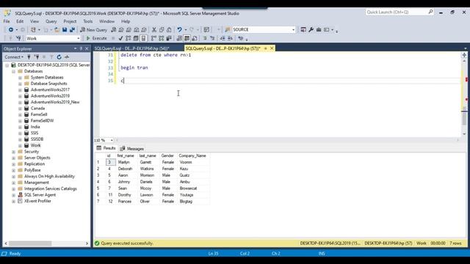Click the Paste icon
The width and height of the screenshot is (470, 264).
tap(169, 29)
